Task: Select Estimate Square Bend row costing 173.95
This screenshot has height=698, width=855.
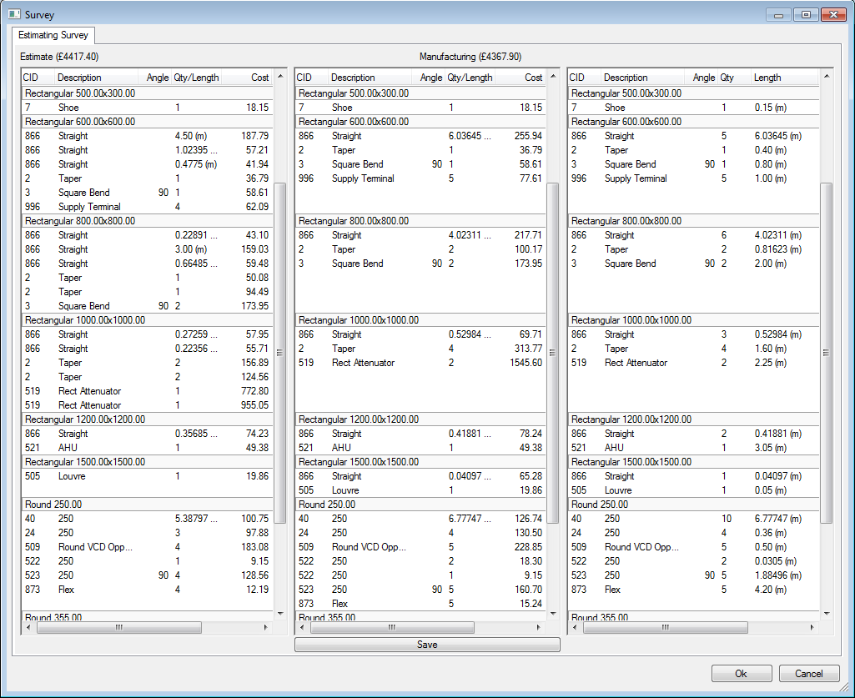Action: point(147,306)
